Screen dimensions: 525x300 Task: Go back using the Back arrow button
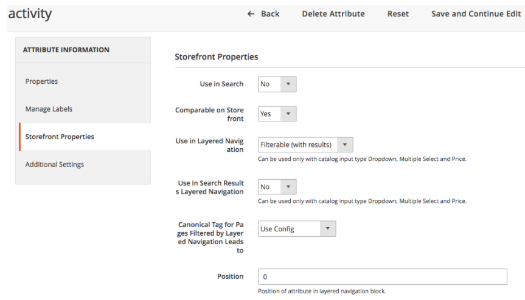(x=263, y=14)
